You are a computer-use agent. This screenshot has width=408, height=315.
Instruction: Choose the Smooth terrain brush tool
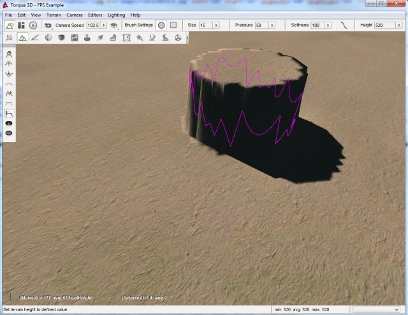[9, 83]
